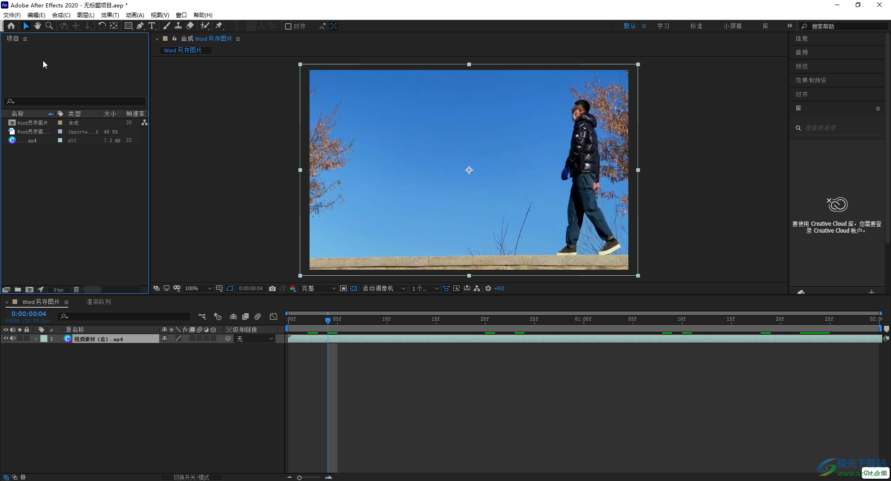The height and width of the screenshot is (481, 891).
Task: Open the grid and guide options dropdown
Action: click(219, 288)
